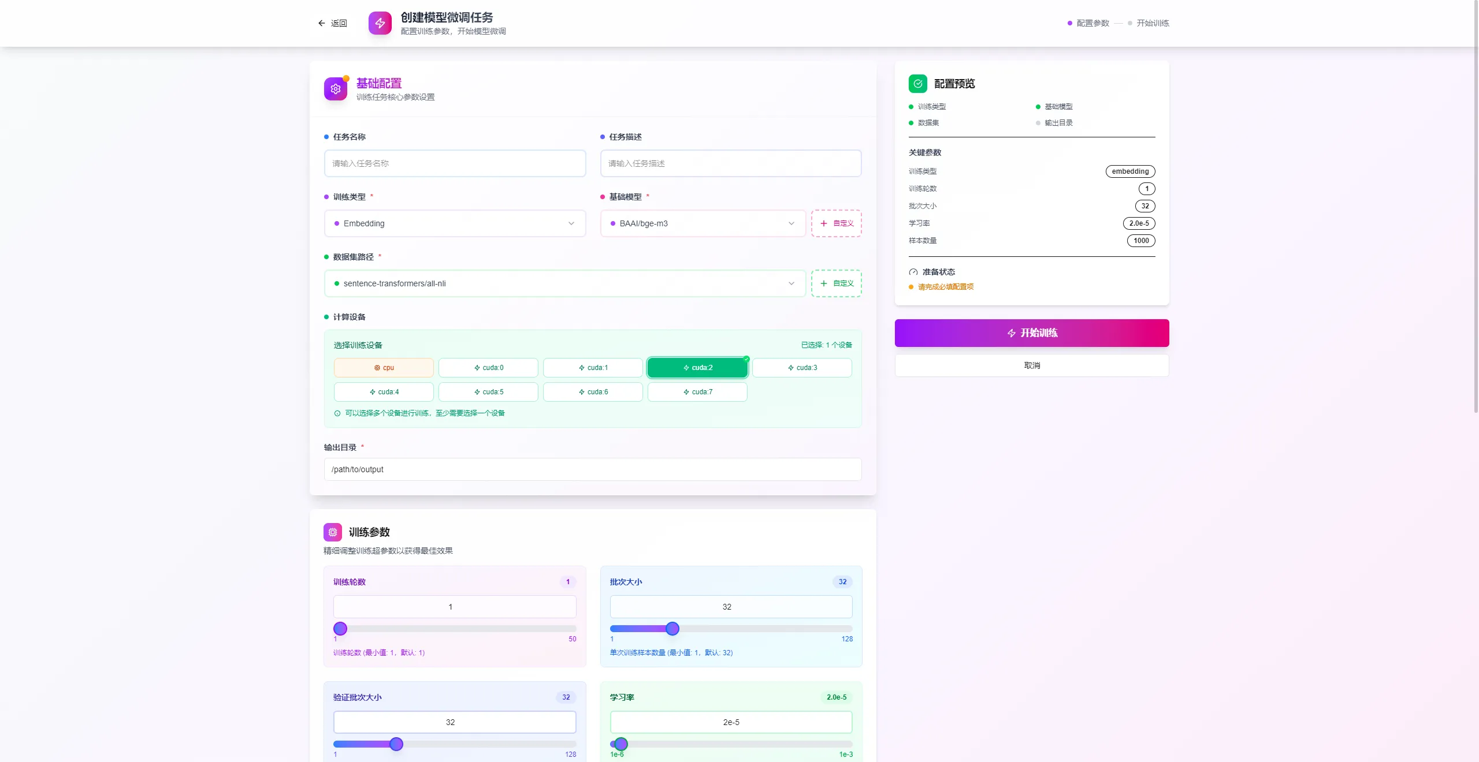This screenshot has height=762, width=1479.
Task: Click the lightning bolt header logo
Action: tap(380, 23)
